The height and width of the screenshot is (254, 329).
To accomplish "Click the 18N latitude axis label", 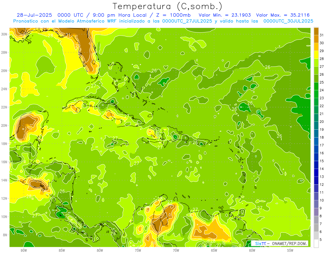I will [4, 144].
